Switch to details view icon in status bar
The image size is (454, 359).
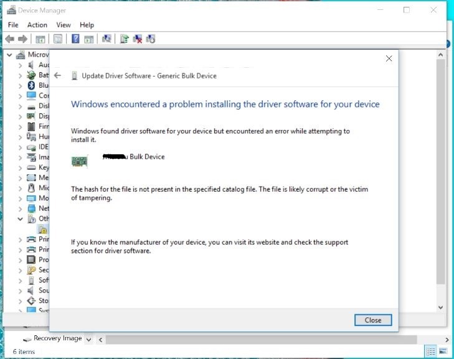431,351
